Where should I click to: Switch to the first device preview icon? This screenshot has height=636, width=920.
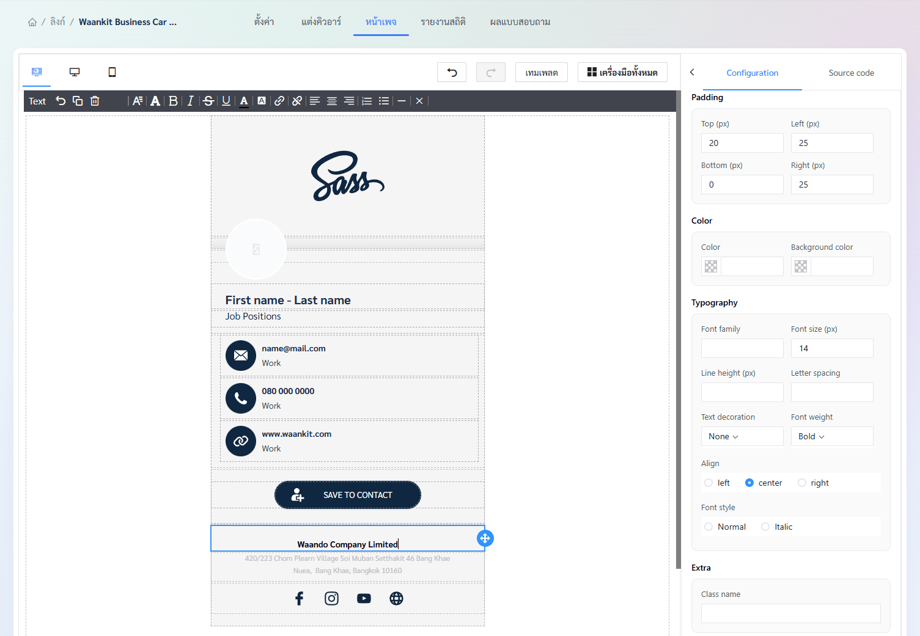[37, 72]
